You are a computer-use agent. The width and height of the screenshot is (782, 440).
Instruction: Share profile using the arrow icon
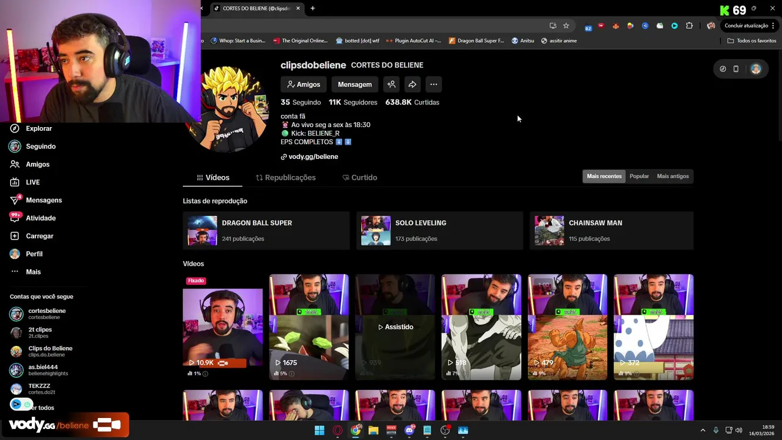click(412, 84)
